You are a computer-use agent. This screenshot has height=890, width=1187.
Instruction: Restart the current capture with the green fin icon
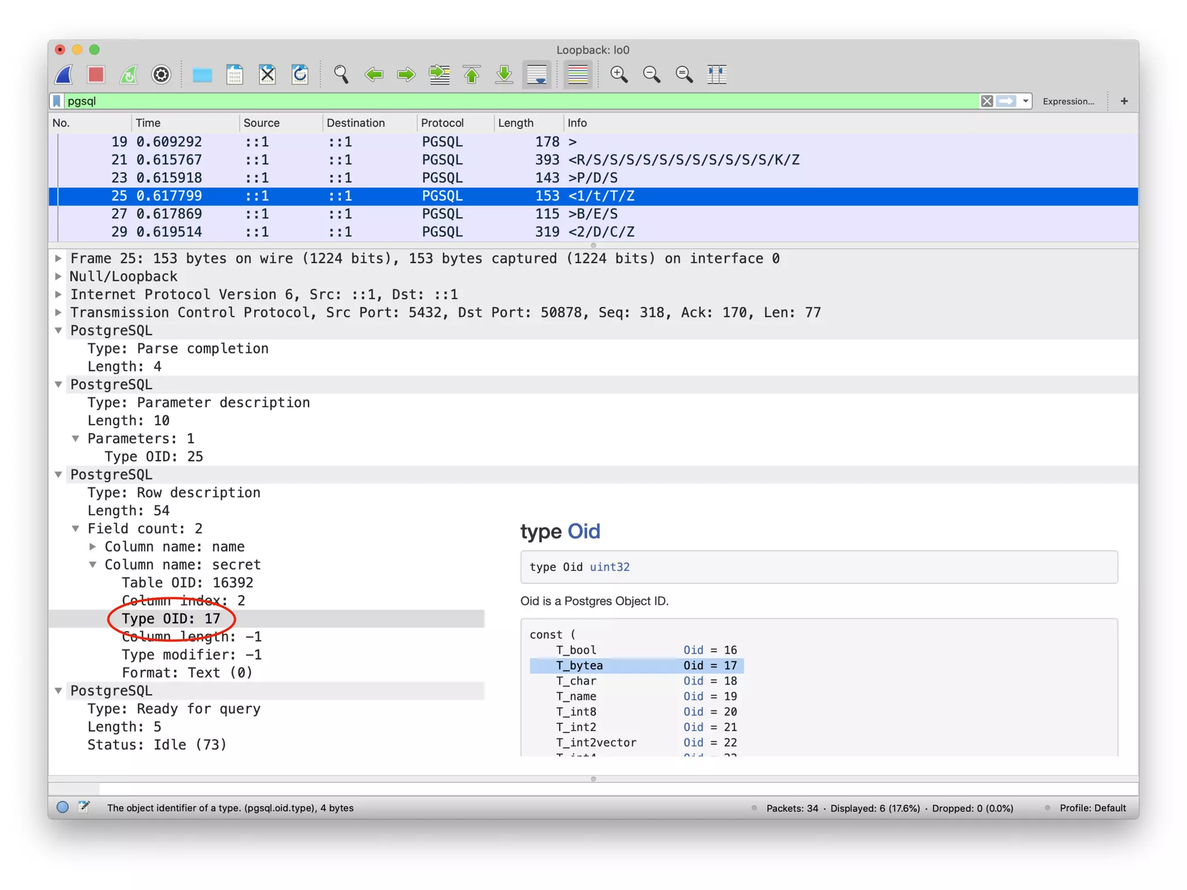[129, 74]
